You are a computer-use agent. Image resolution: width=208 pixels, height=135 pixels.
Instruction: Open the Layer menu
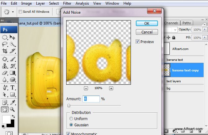coord(40,3)
